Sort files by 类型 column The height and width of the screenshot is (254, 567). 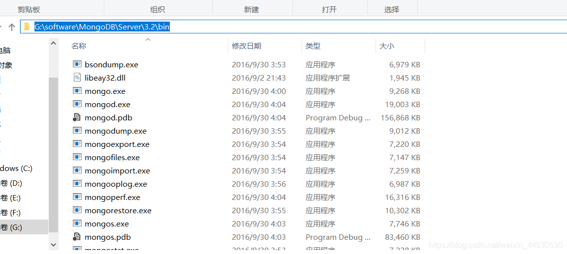click(313, 46)
